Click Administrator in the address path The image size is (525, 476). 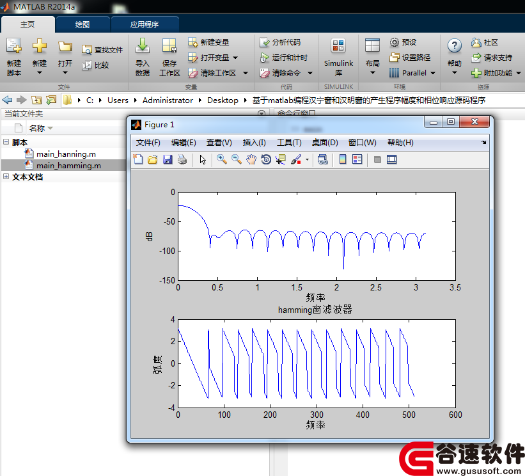point(168,100)
